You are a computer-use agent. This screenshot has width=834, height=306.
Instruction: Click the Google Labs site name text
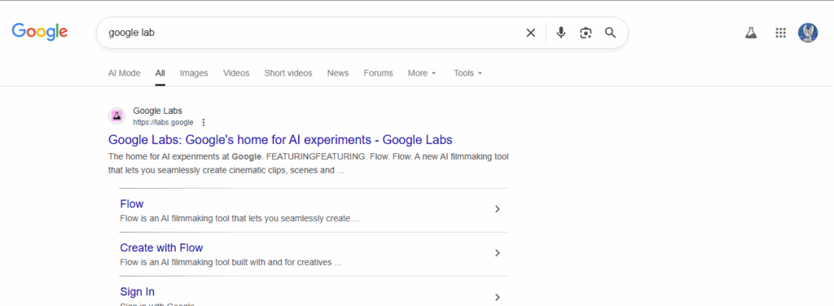(157, 111)
